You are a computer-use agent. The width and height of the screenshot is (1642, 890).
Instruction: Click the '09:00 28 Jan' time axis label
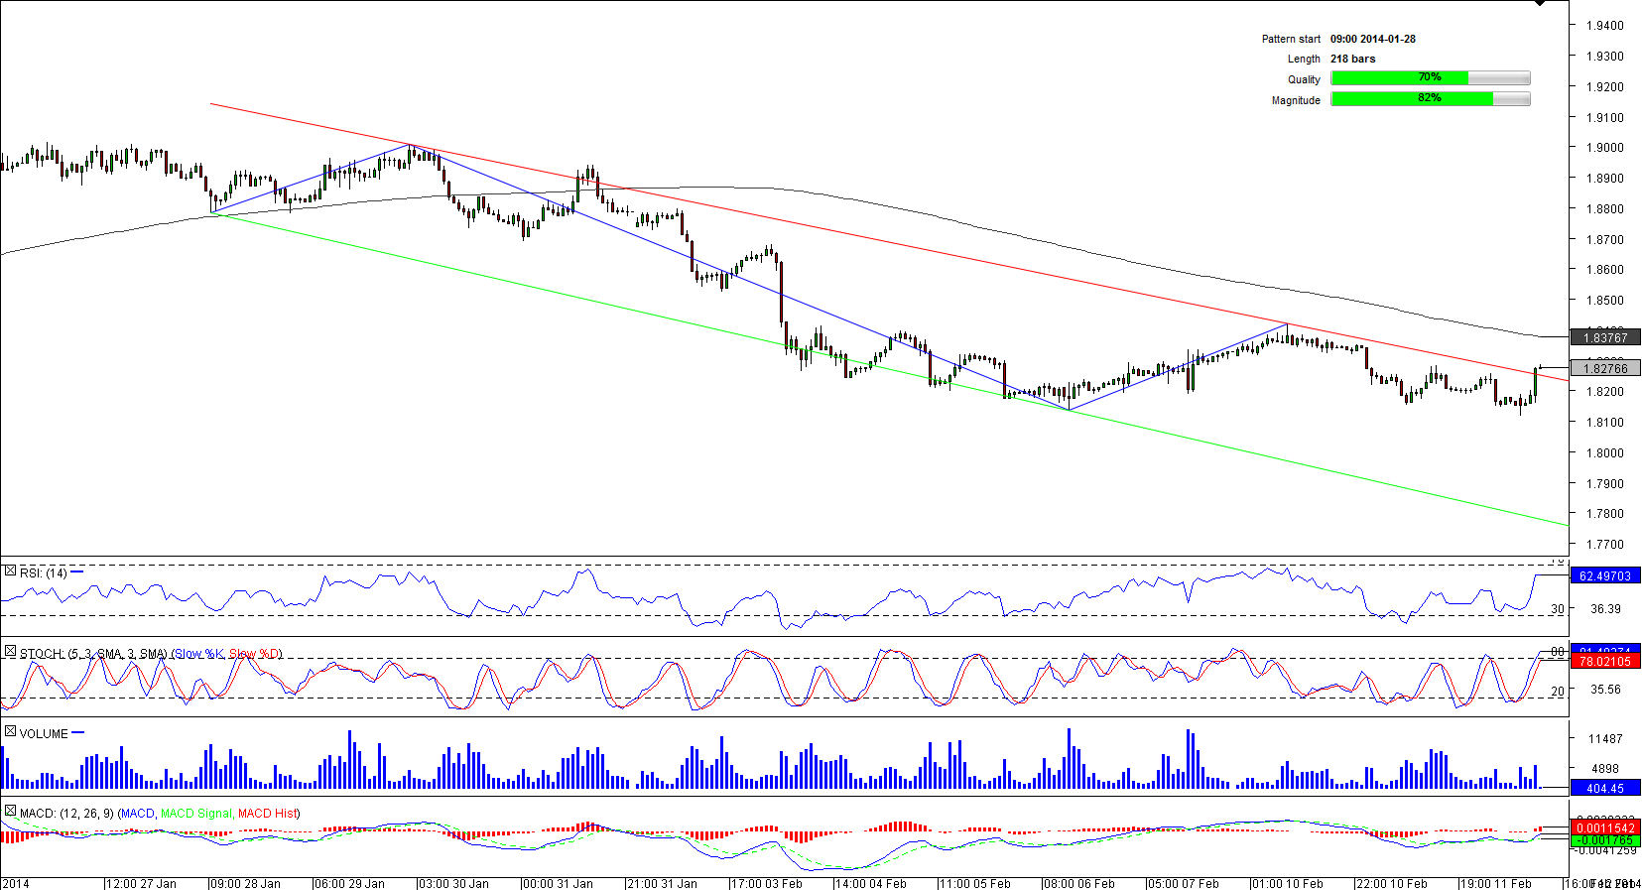pos(245,883)
